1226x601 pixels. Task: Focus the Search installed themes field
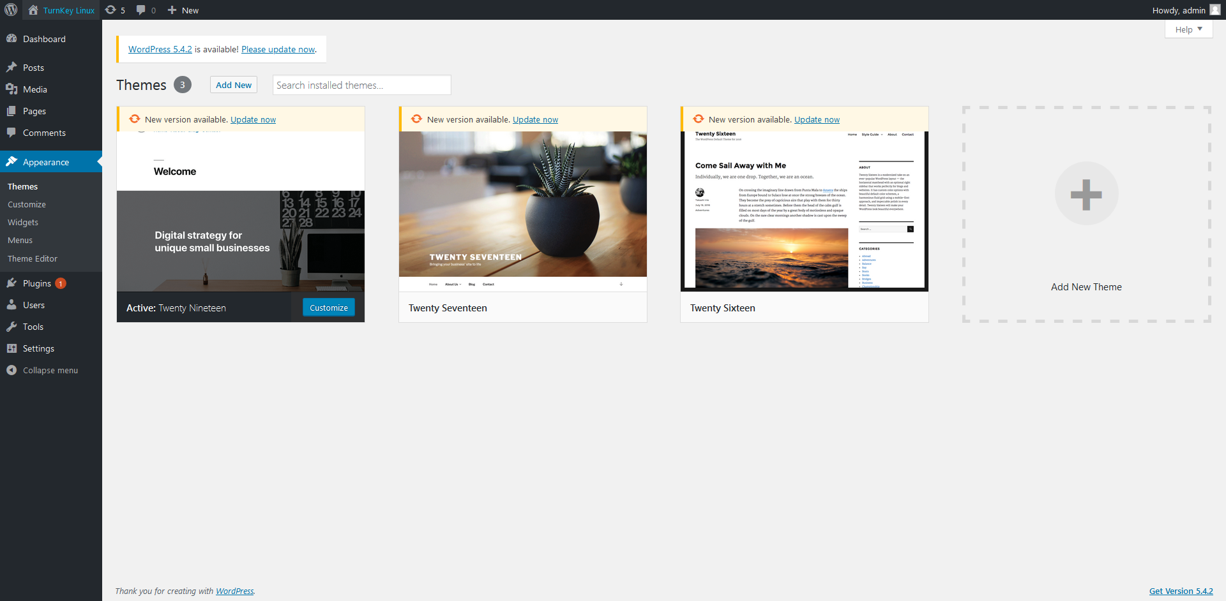361,85
